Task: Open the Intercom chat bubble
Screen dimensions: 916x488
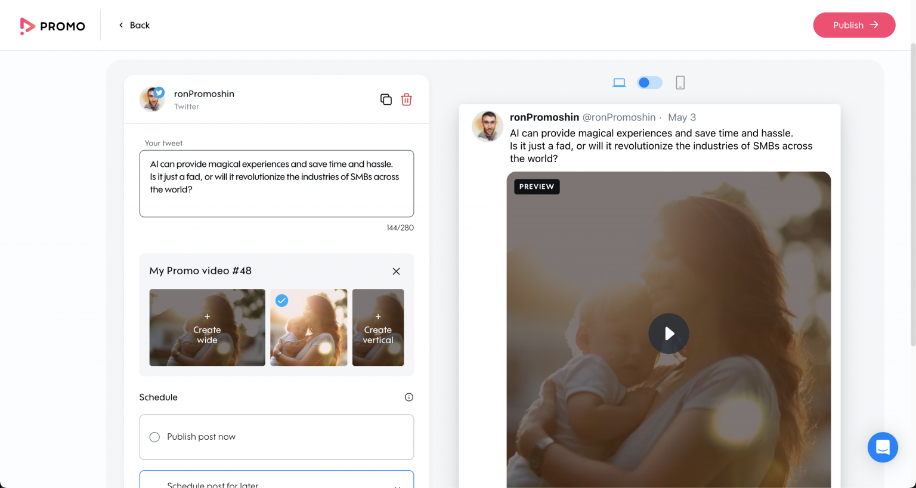Action: coord(883,447)
